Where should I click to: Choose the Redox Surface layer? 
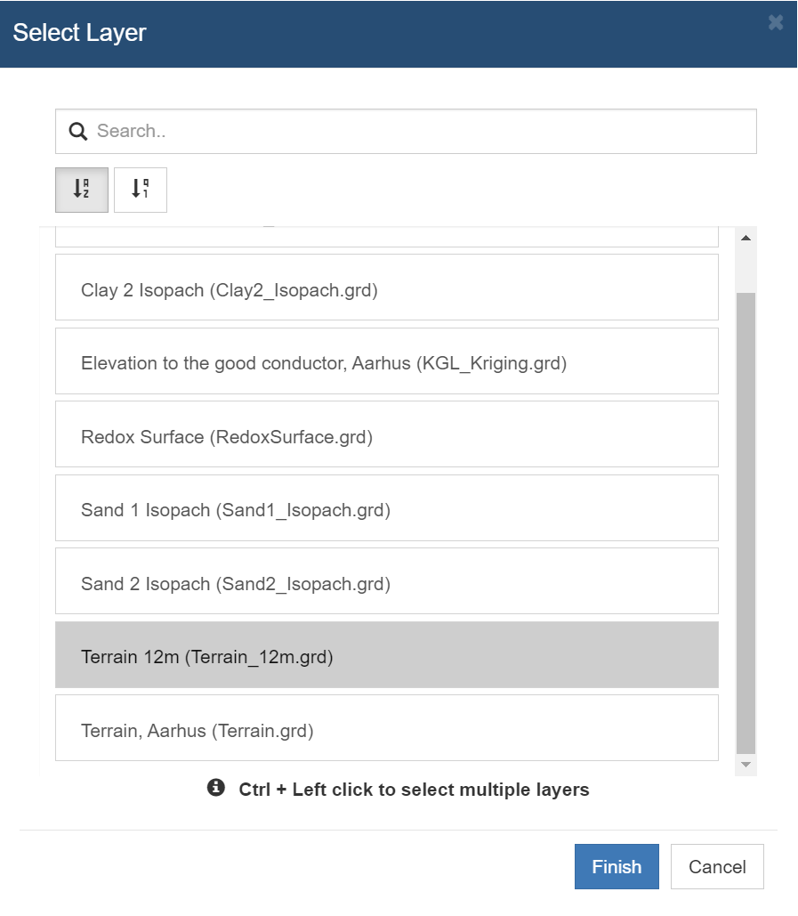386,434
